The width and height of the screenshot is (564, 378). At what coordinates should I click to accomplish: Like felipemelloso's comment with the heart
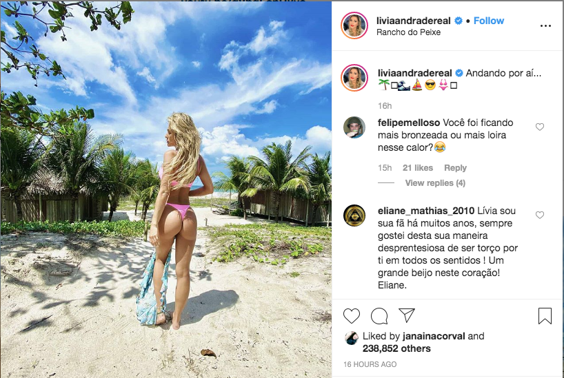[540, 127]
